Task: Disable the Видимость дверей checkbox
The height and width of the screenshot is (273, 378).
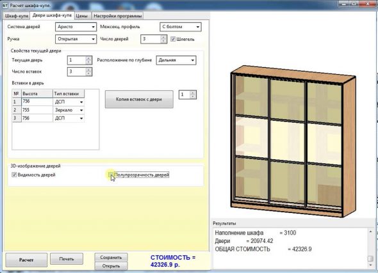Action: pyautogui.click(x=14, y=175)
